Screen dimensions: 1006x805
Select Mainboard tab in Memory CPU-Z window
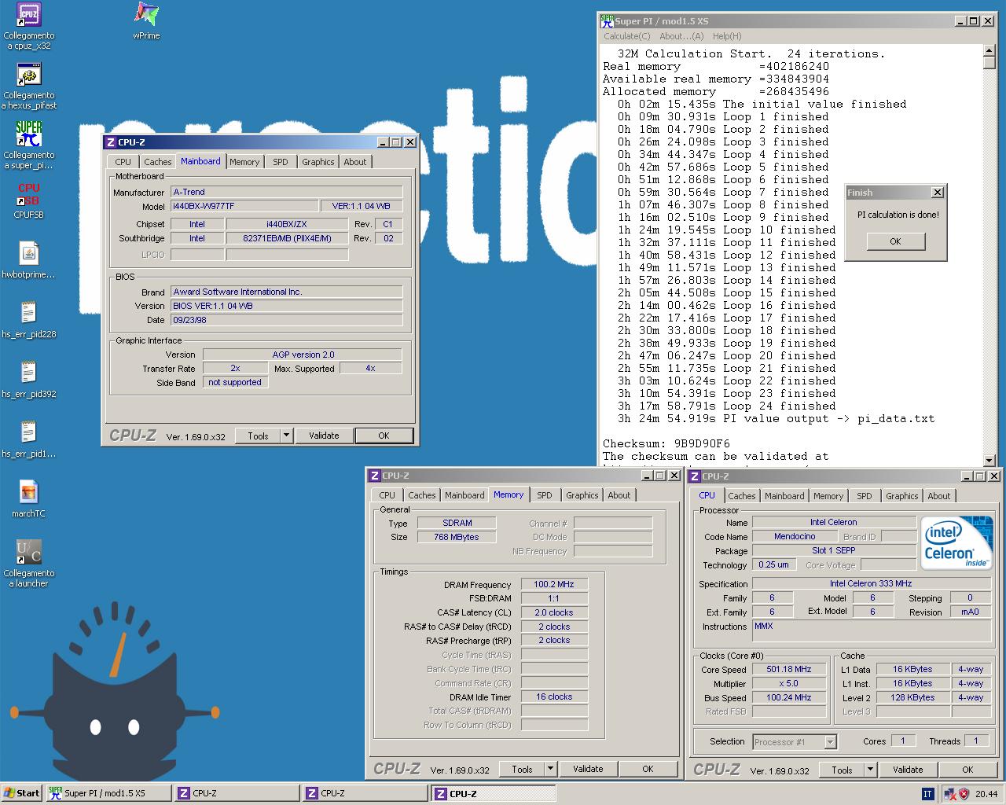[x=464, y=495]
